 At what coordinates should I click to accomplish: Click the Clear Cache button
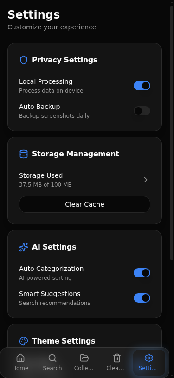[84, 204]
